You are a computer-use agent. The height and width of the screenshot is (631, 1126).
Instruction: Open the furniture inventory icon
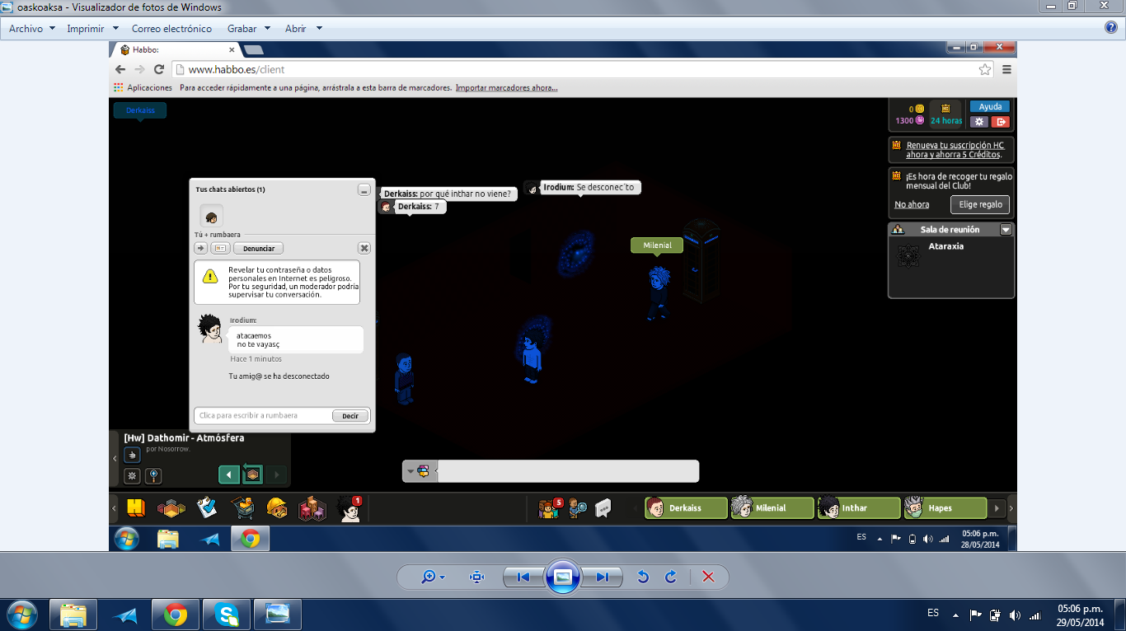(312, 508)
